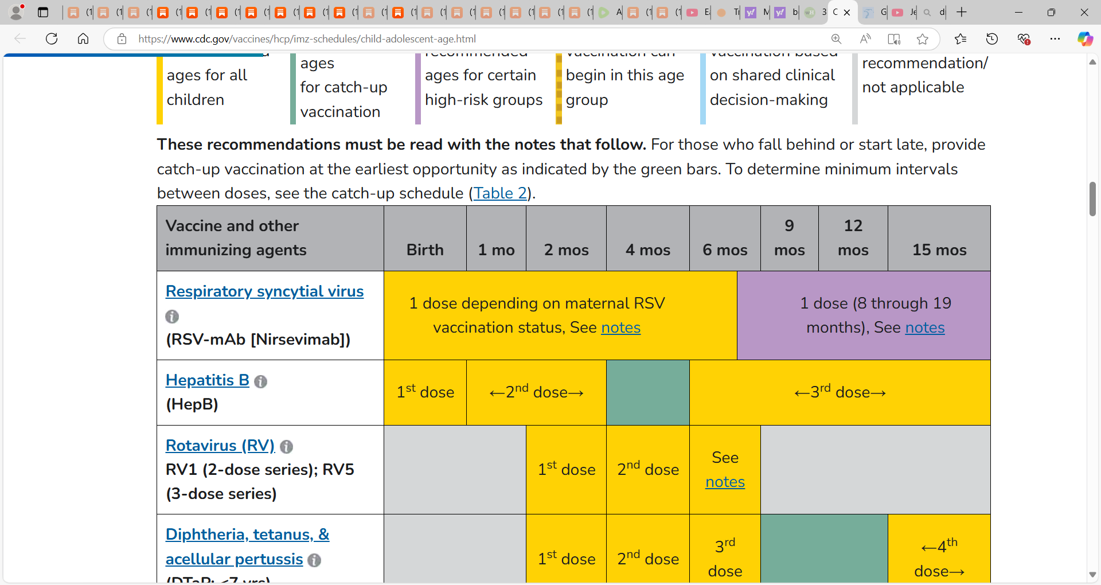Enter Immersive Reader view
Image resolution: width=1101 pixels, height=585 pixels.
click(x=894, y=39)
